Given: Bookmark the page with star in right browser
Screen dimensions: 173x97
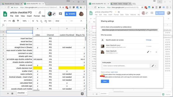Looking at the screenshot, I should tap(142, 7).
